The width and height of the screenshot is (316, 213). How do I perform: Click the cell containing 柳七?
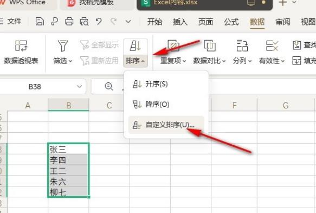(x=68, y=192)
